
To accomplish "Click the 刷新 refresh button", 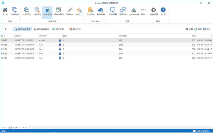I will (198, 29).
